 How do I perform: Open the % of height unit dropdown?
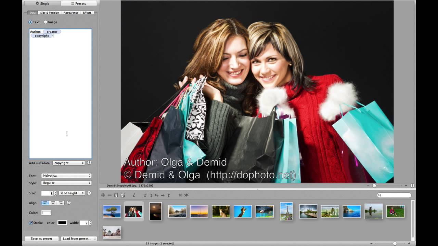72,193
